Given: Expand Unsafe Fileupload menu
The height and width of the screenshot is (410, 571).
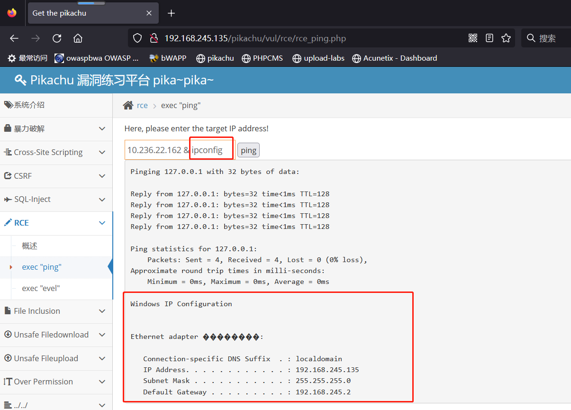Looking at the screenshot, I should (x=56, y=359).
